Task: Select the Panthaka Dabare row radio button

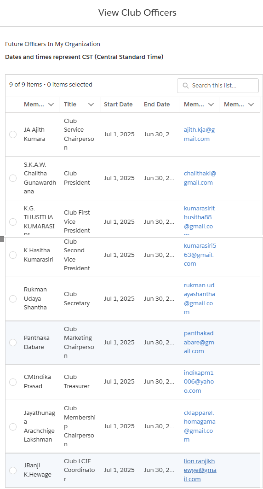Action: 13,342
